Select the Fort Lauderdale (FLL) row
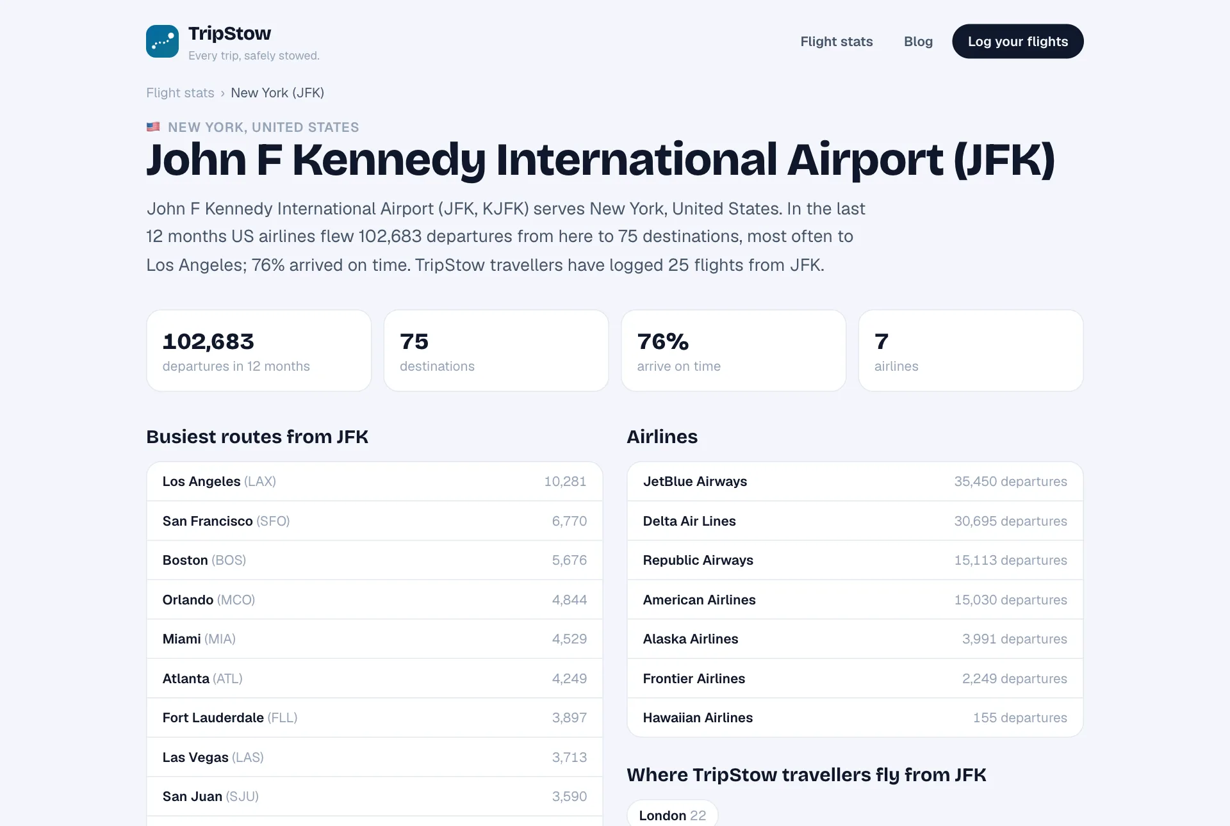This screenshot has height=826, width=1230. coord(374,718)
